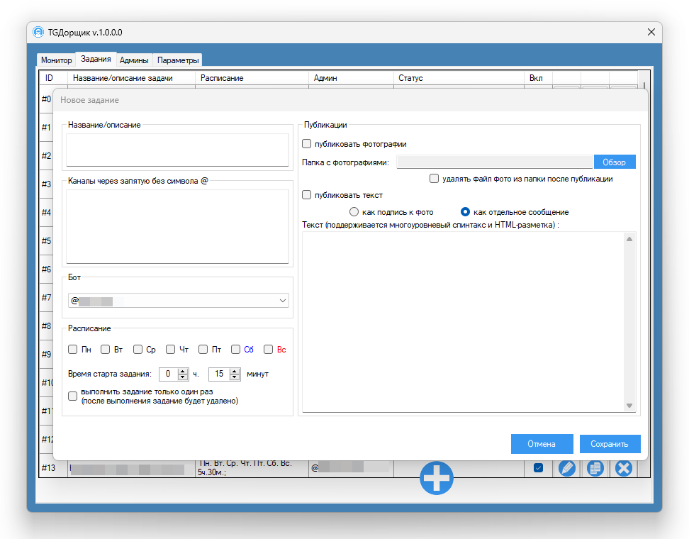Click the delete X icon in row #13

623,468
